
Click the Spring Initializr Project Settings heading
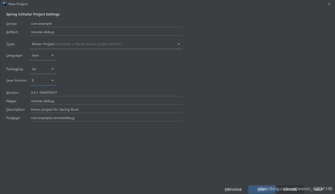point(33,14)
